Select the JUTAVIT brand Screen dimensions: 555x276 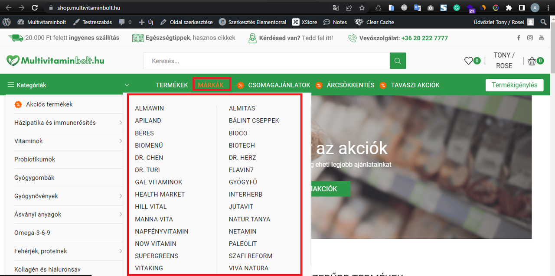[x=241, y=207]
